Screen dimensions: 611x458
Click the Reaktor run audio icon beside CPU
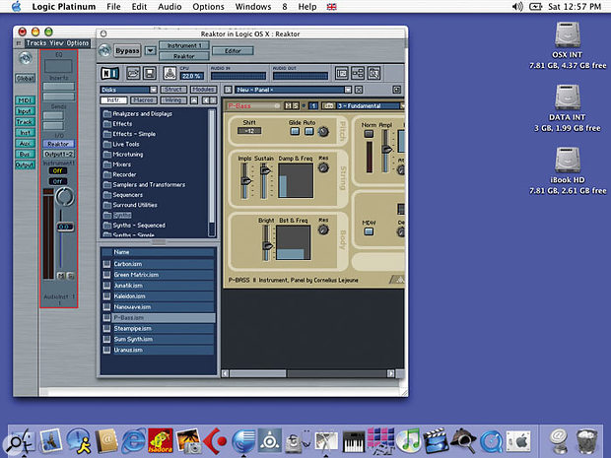click(x=170, y=73)
